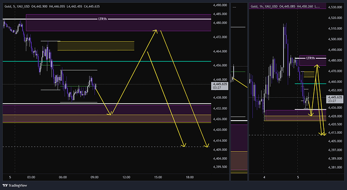Image resolution: width=347 pixels, height=190 pixels.
Task: Click the 4,432.000 price axis label
Action: [x=220, y=109]
